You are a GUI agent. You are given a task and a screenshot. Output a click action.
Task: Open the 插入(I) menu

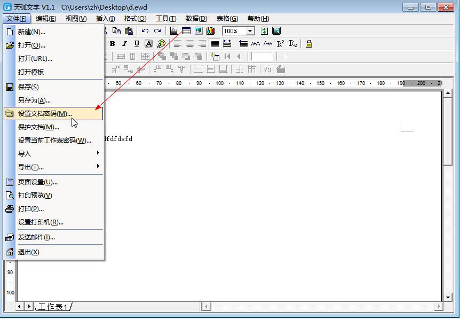click(105, 19)
